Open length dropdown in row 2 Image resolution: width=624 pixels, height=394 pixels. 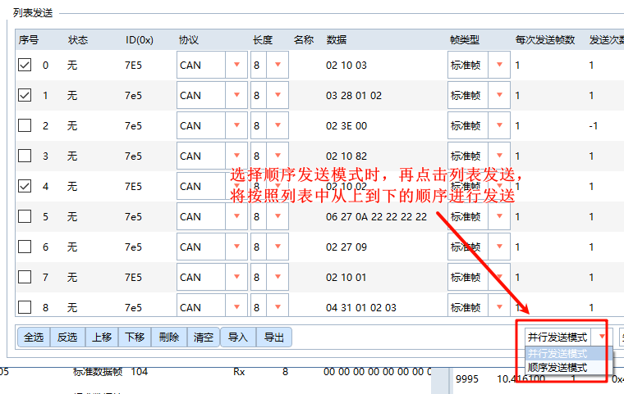[x=278, y=125]
